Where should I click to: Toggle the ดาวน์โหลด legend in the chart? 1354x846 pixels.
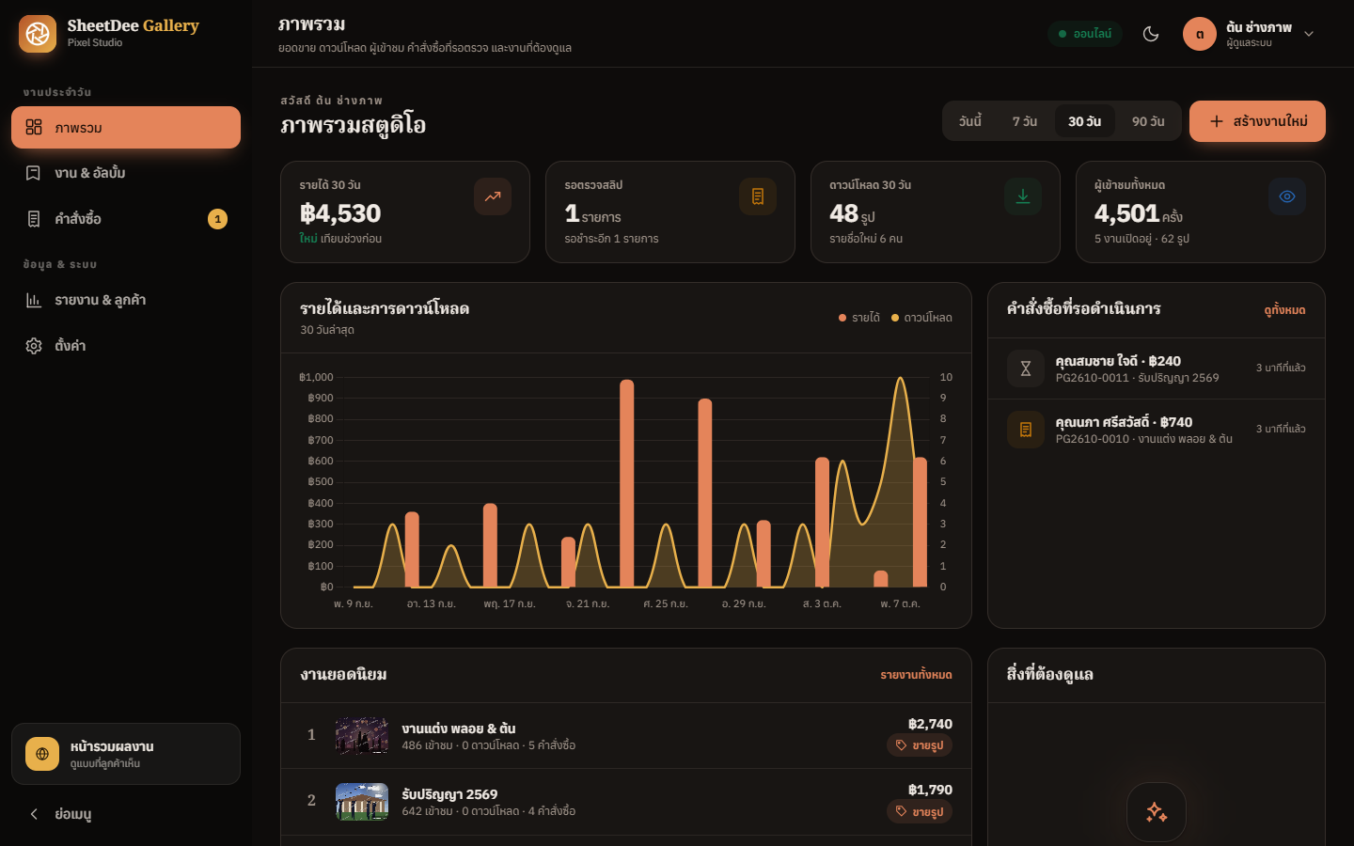tap(921, 318)
